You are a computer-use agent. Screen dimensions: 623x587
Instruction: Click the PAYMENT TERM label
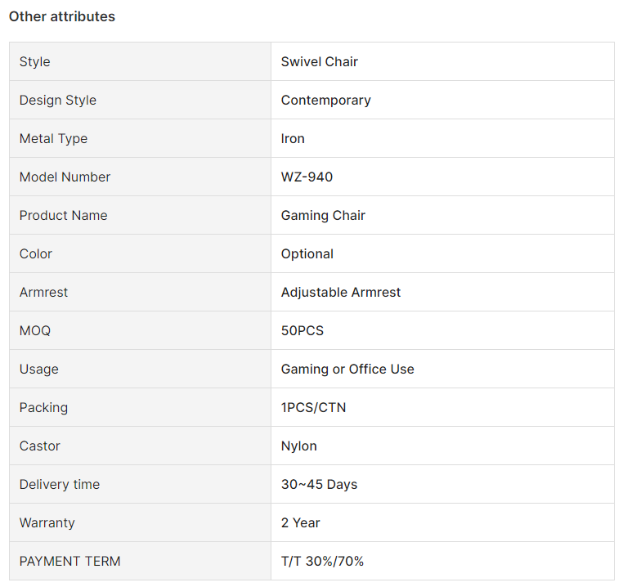(70, 561)
